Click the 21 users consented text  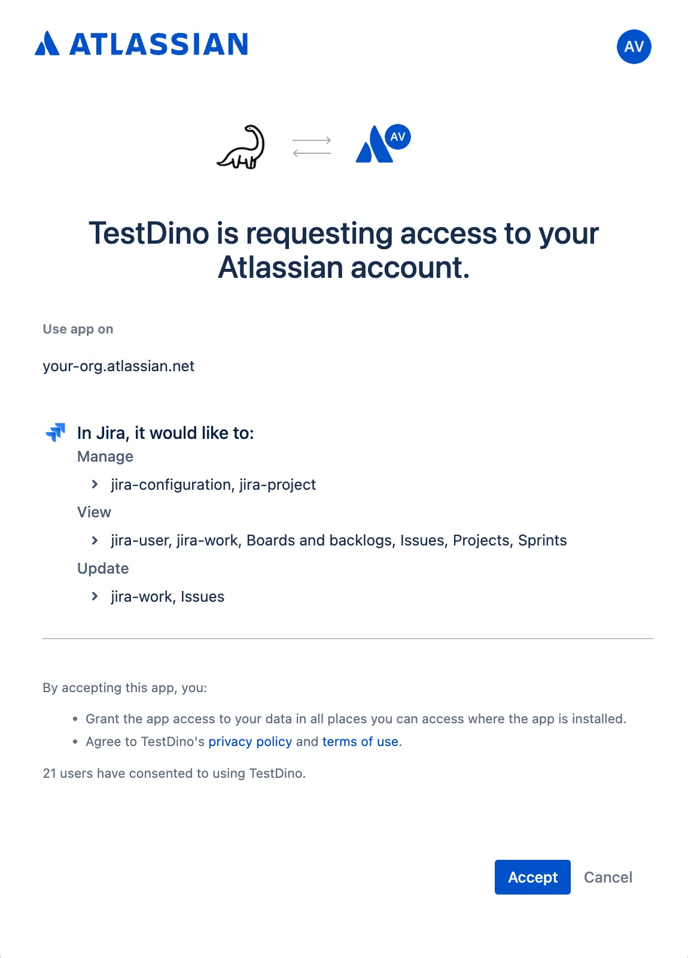coord(173,773)
